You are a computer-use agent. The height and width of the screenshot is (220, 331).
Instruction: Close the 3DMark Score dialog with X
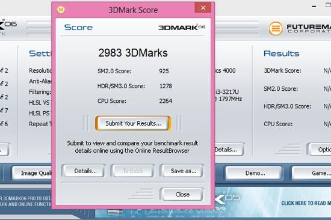pyautogui.click(x=203, y=8)
